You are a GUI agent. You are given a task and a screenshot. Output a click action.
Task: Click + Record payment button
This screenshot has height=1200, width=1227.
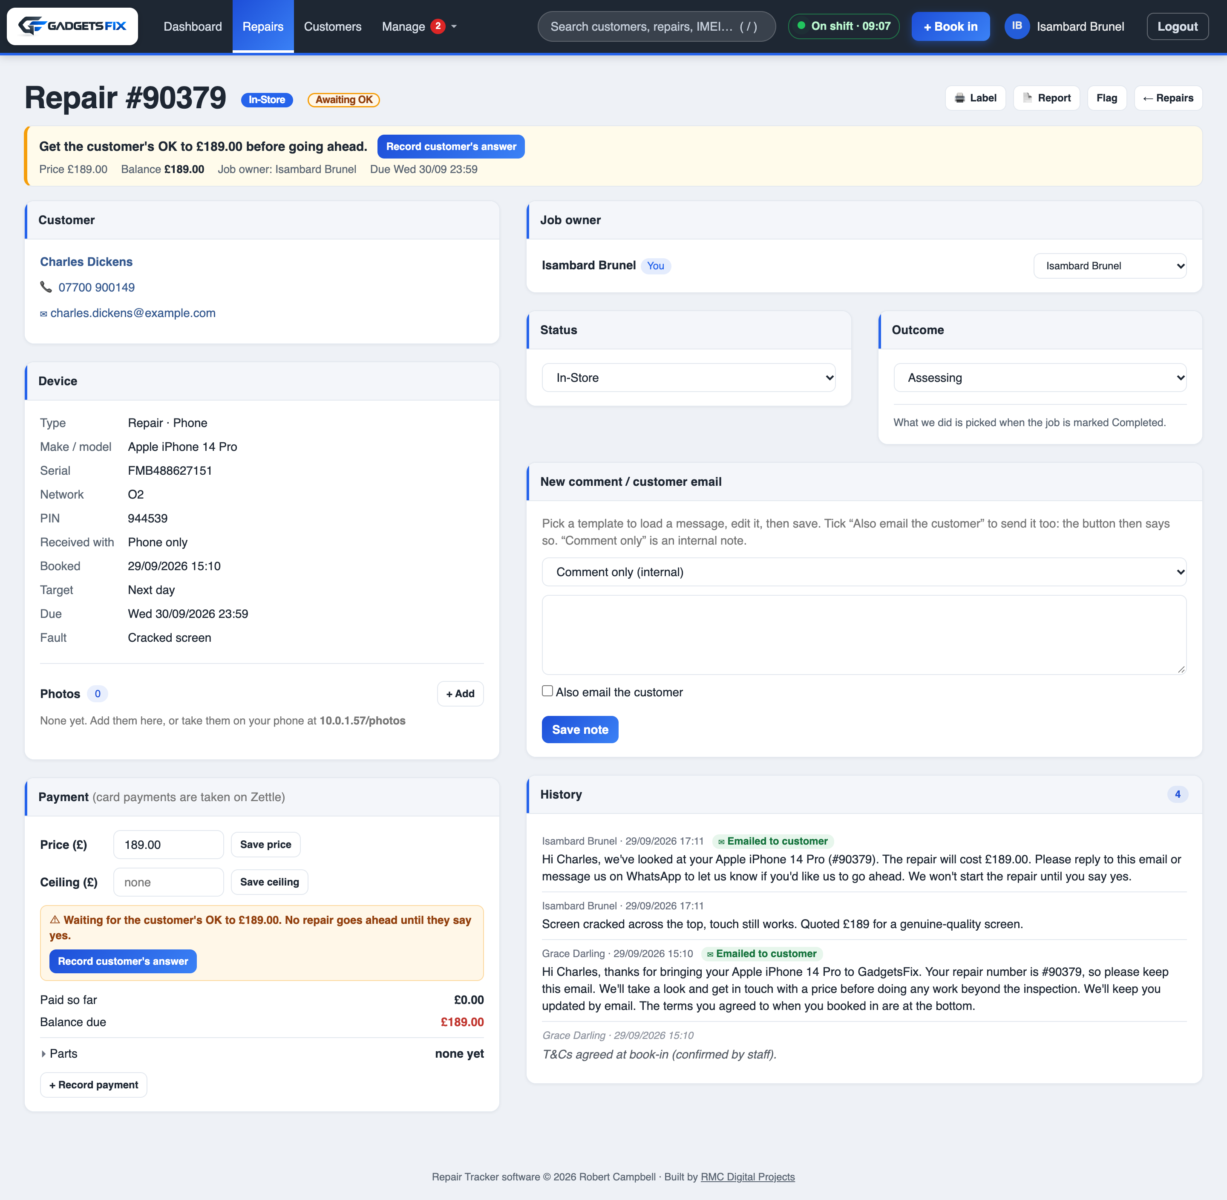pos(93,1085)
